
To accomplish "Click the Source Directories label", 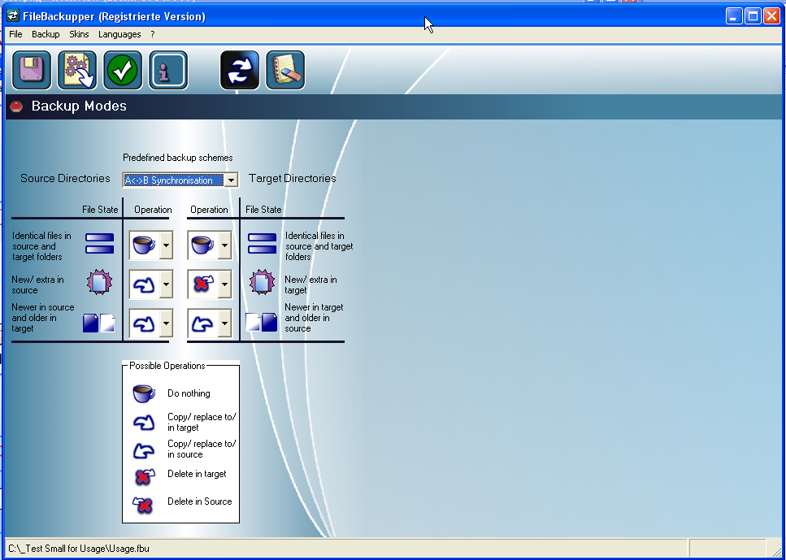I will 65,179.
